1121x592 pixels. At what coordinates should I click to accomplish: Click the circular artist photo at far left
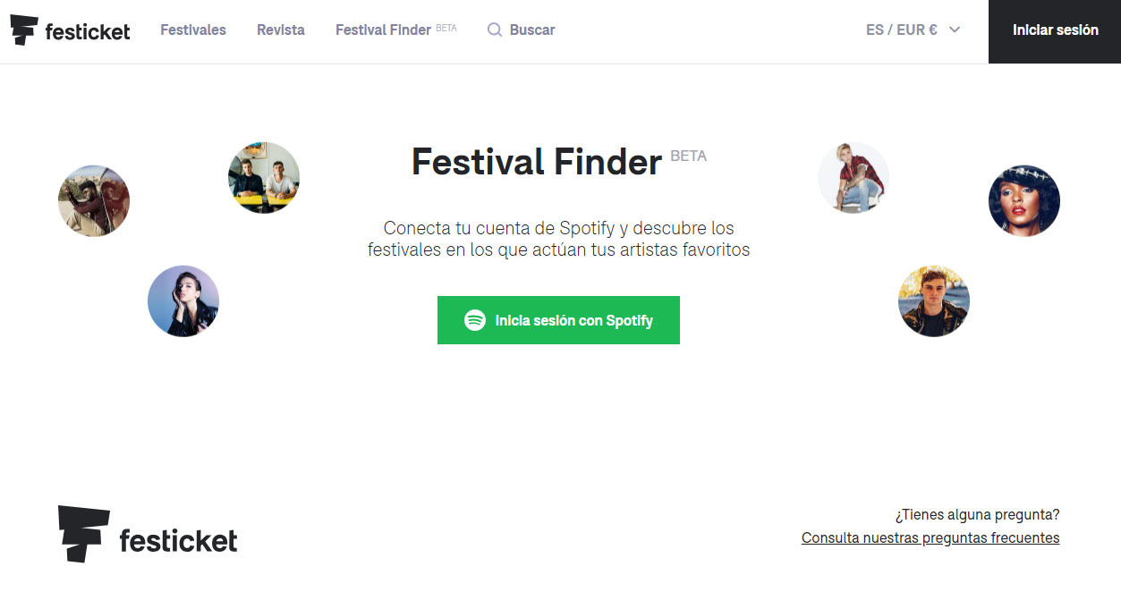coord(93,200)
